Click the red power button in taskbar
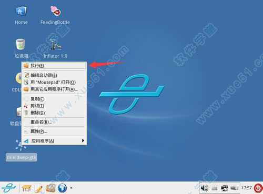Viewport: 263px width, 194px height. (258, 188)
